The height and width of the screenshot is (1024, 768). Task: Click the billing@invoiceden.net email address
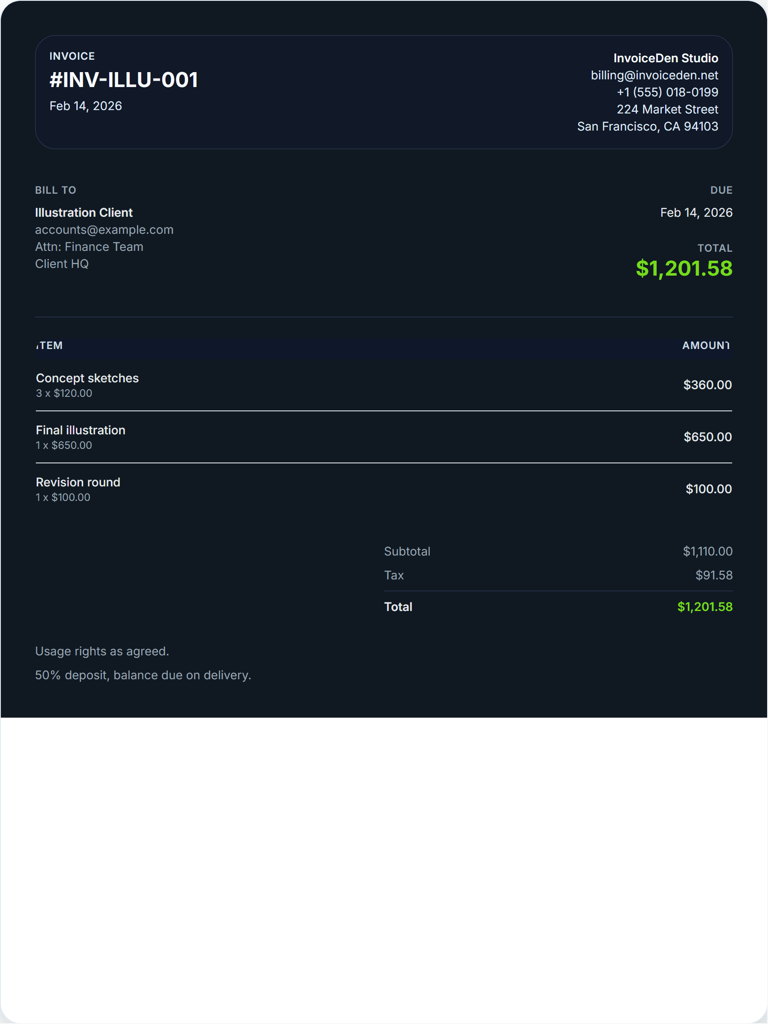(654, 76)
